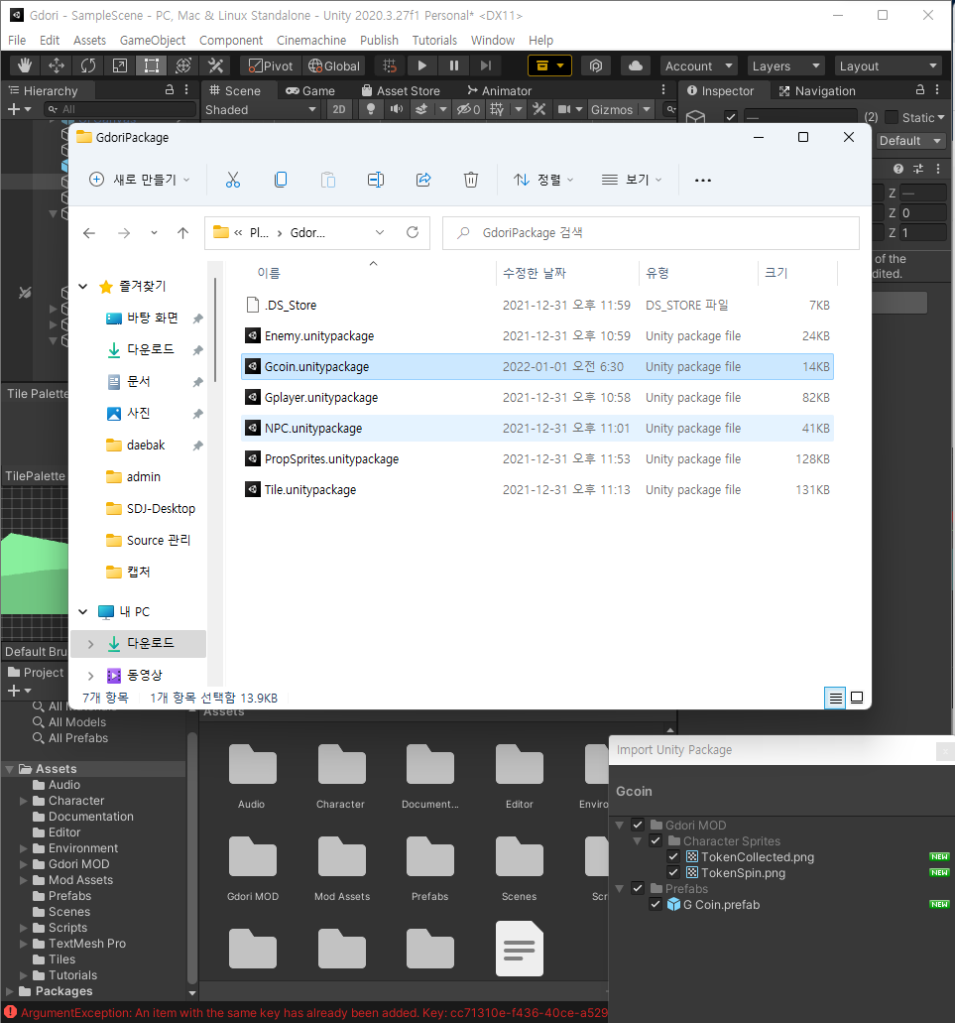Switch to the Asset Store tab
955x1023 pixels.
click(x=401, y=90)
